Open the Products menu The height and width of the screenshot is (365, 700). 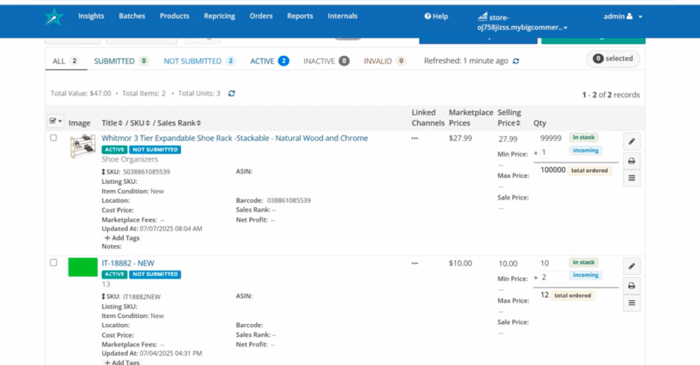click(x=174, y=16)
